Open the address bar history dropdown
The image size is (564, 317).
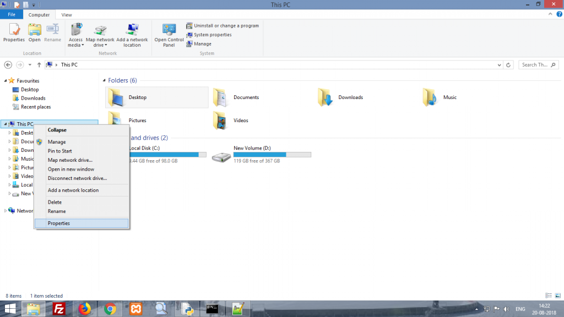tap(499, 64)
